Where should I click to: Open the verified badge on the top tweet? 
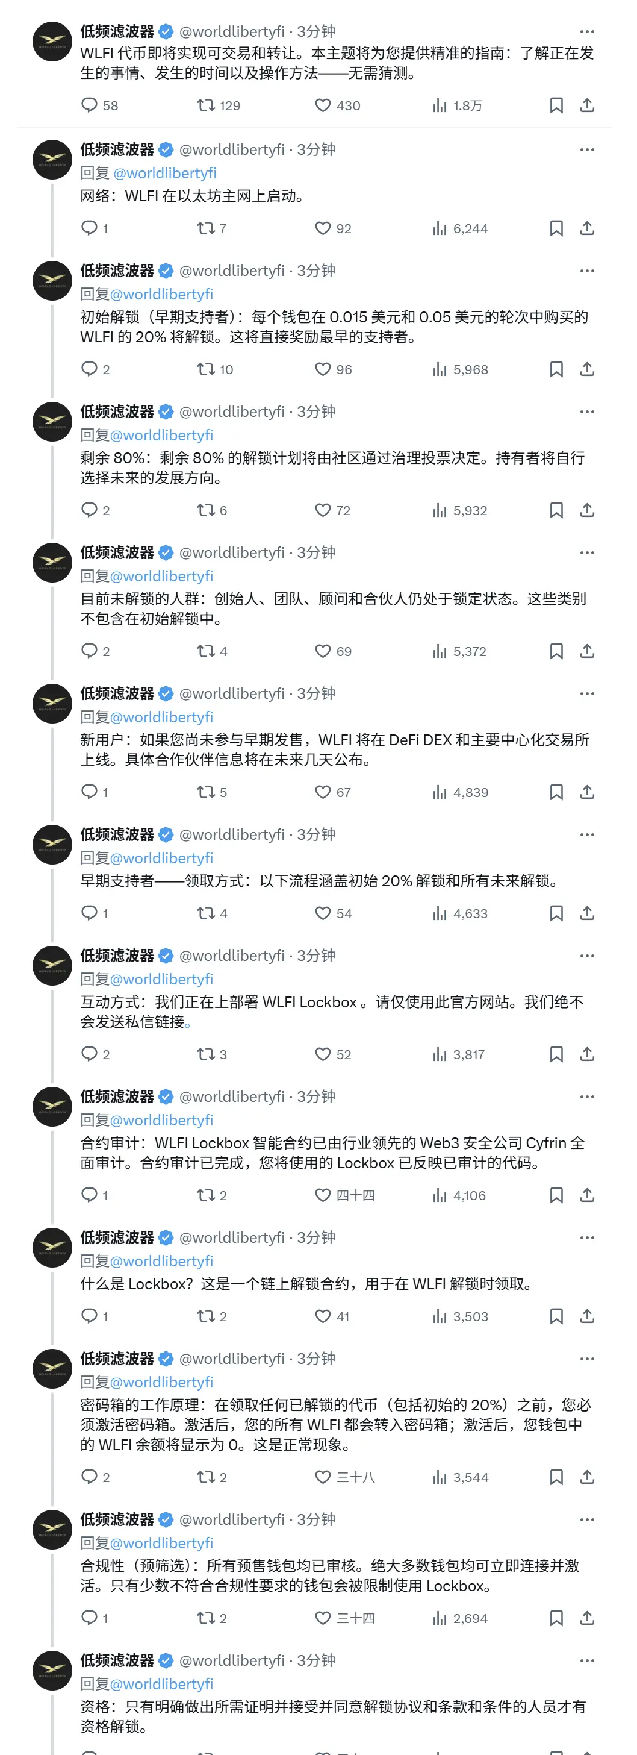166,31
